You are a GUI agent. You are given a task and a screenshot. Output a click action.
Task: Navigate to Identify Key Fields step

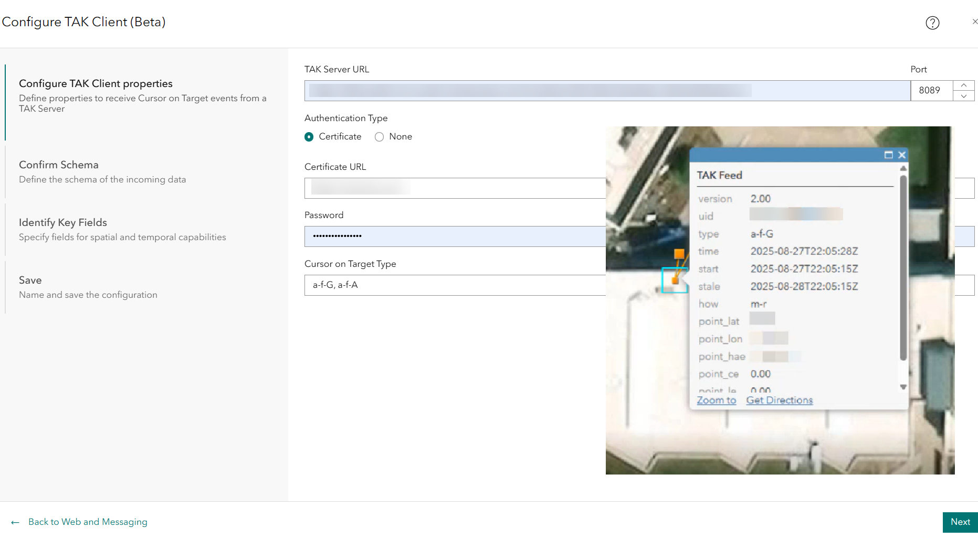[x=62, y=222]
